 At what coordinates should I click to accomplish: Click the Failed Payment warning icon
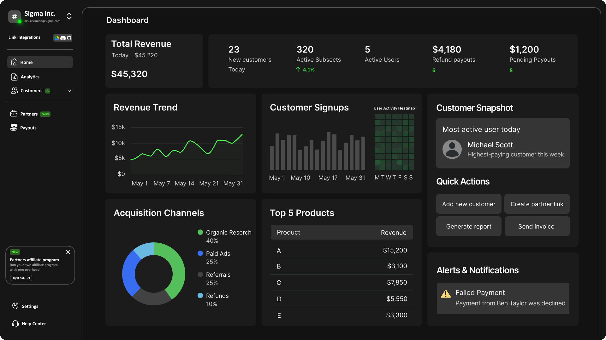[x=446, y=293]
